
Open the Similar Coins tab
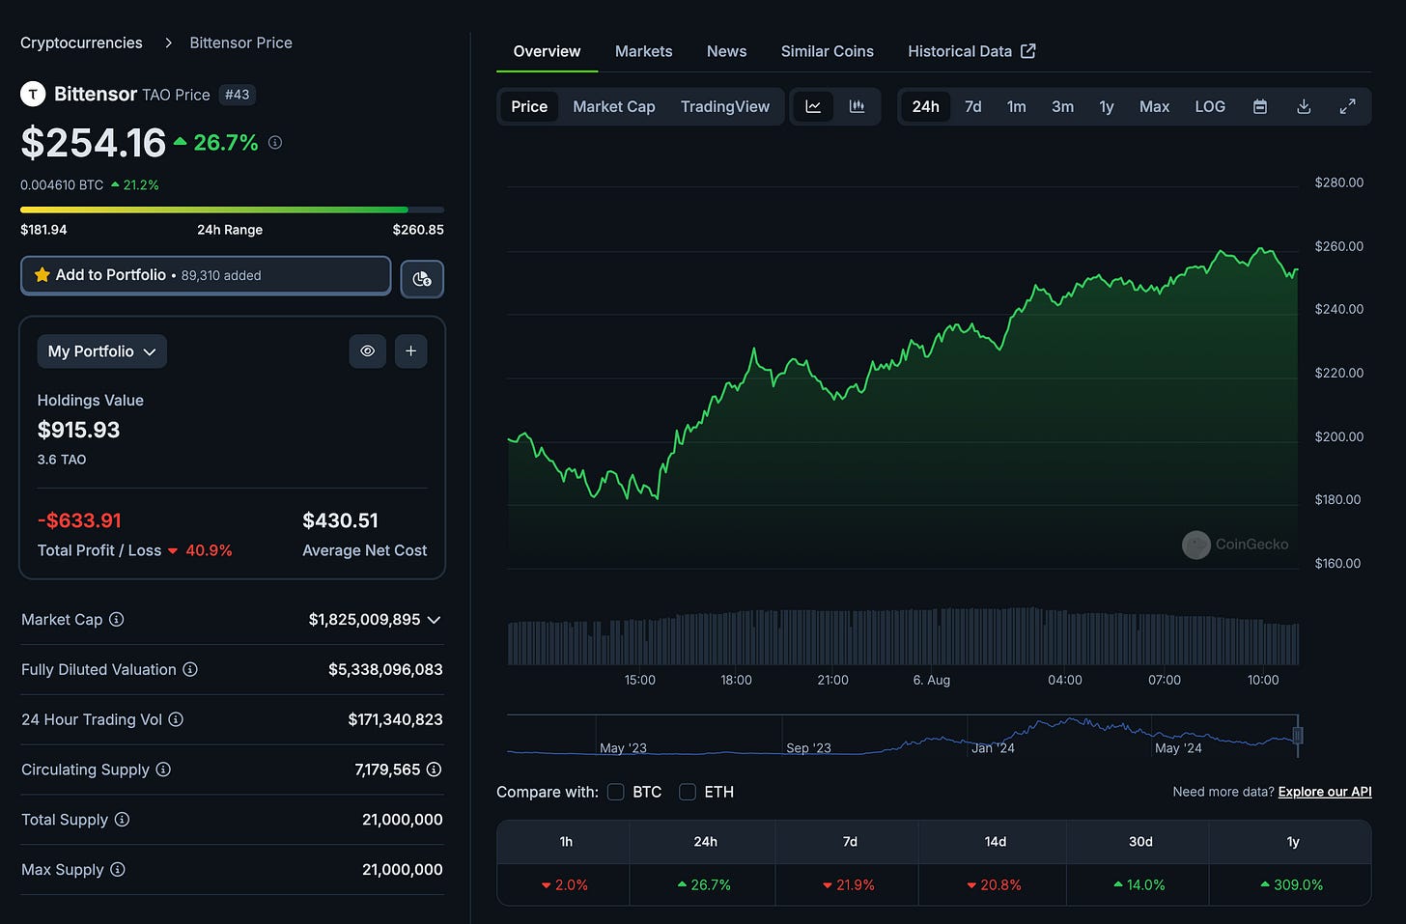(x=828, y=51)
